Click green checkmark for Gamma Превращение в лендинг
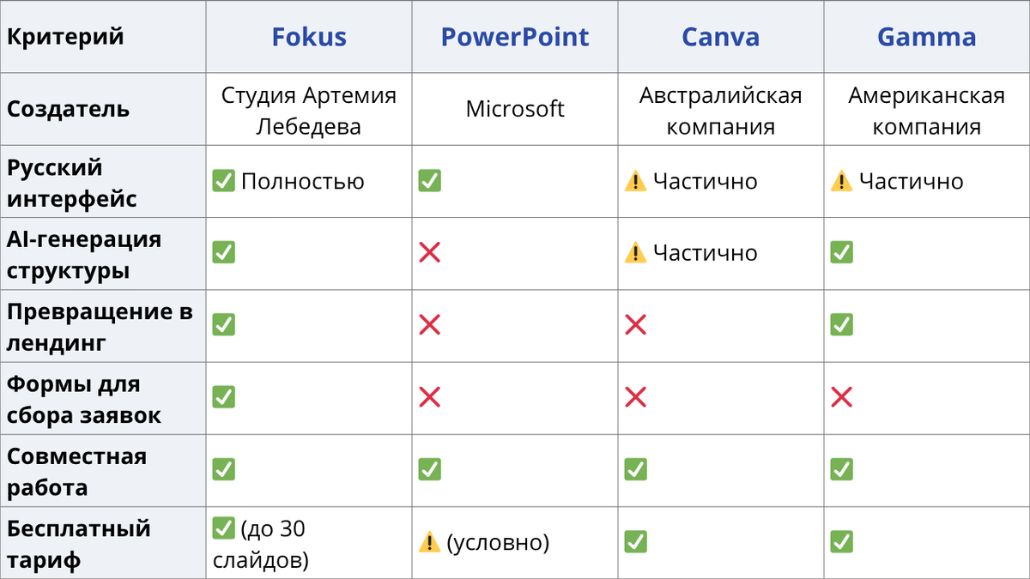 841,325
